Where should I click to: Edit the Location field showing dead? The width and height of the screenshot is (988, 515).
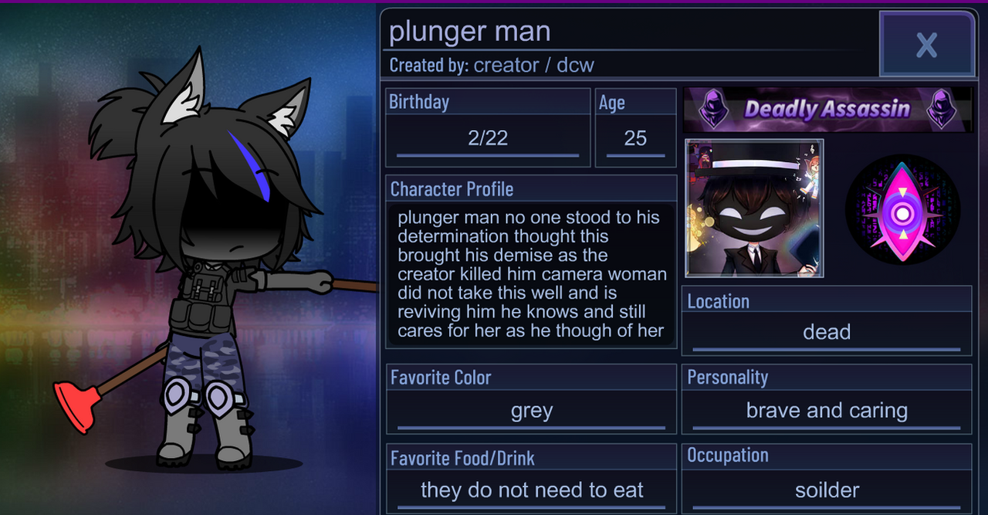pyautogui.click(x=827, y=333)
